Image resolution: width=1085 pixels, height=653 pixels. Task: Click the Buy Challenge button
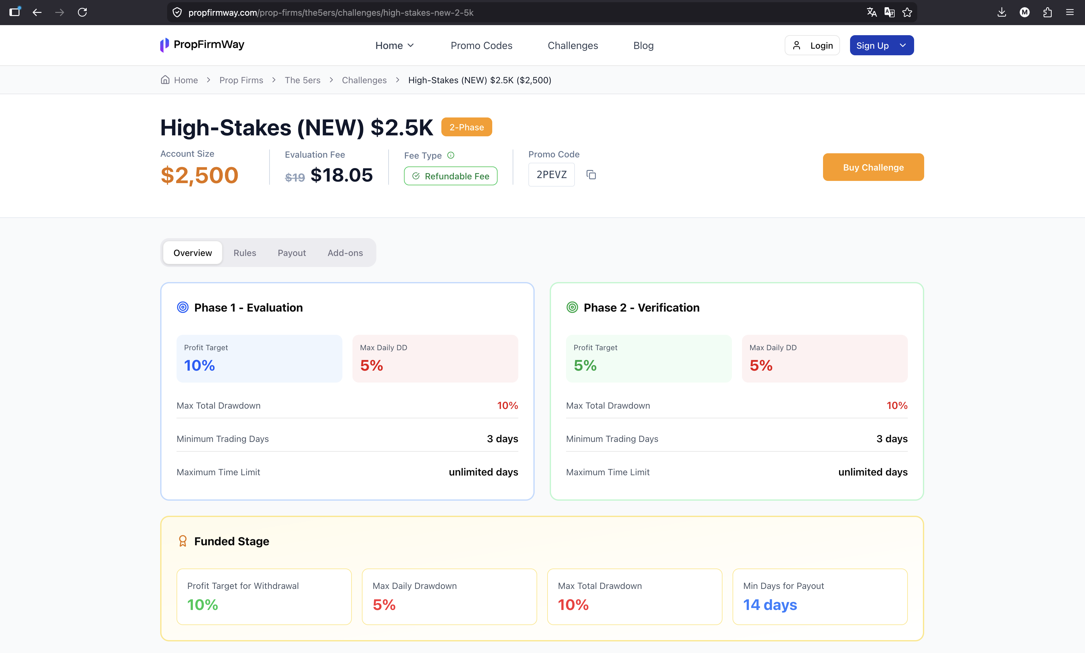coord(873,167)
